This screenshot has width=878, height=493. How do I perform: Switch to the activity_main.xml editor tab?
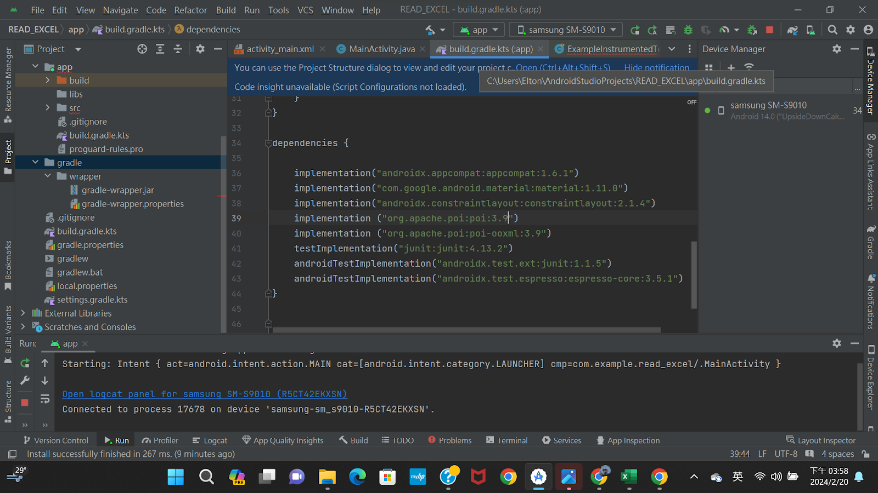[279, 49]
